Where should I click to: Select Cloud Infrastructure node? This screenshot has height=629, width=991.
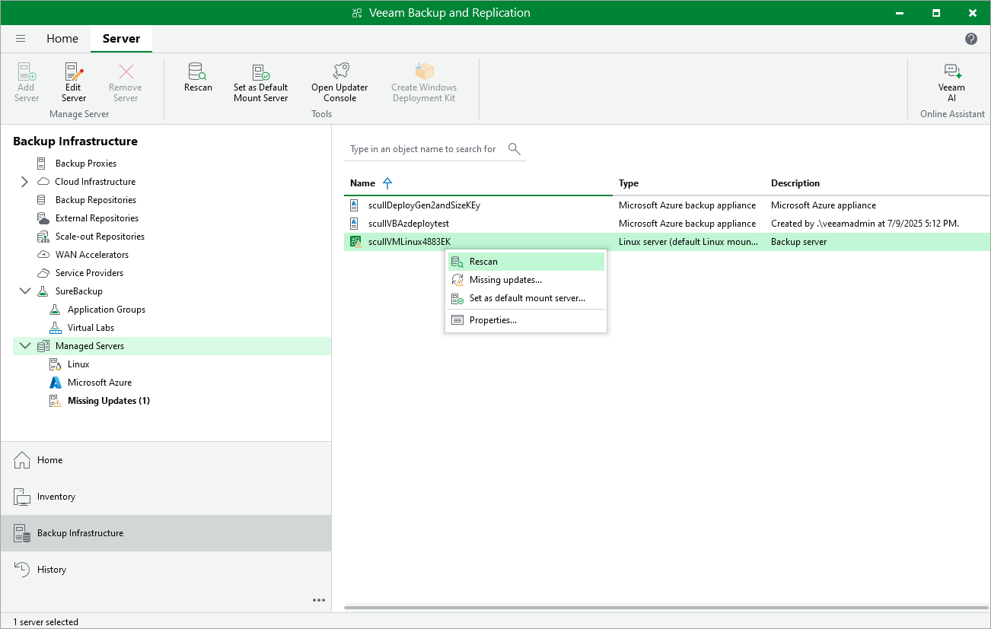[x=95, y=182]
